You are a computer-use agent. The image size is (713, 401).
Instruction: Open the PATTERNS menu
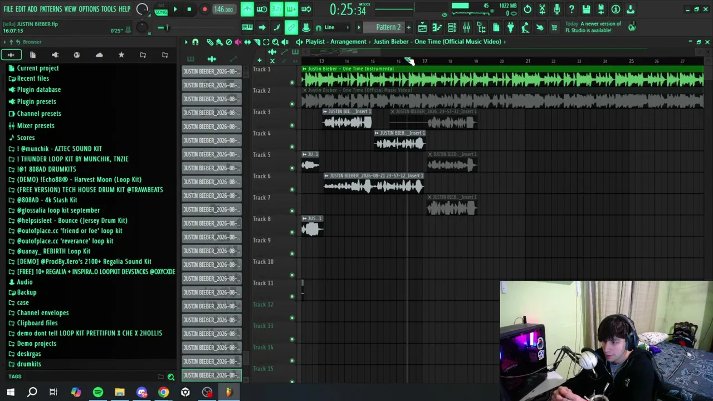click(x=51, y=9)
